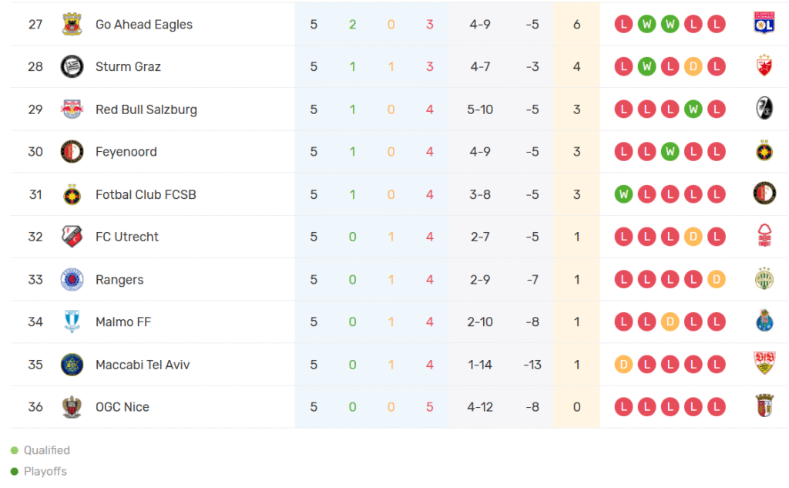Image resolution: width=789 pixels, height=488 pixels.
Task: Open next-opponent logo in Go Ahead Eagles row
Action: [764, 25]
